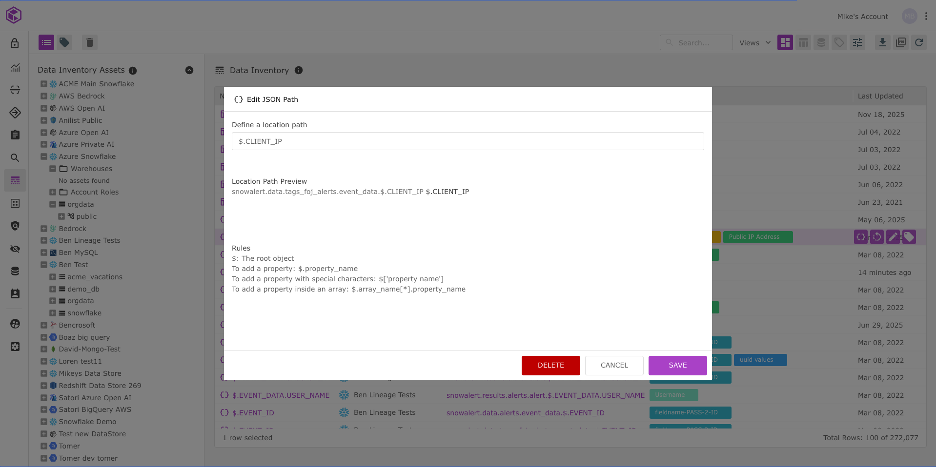Click the trash delete icon in toolbar
Image resolution: width=936 pixels, height=467 pixels.
point(89,43)
